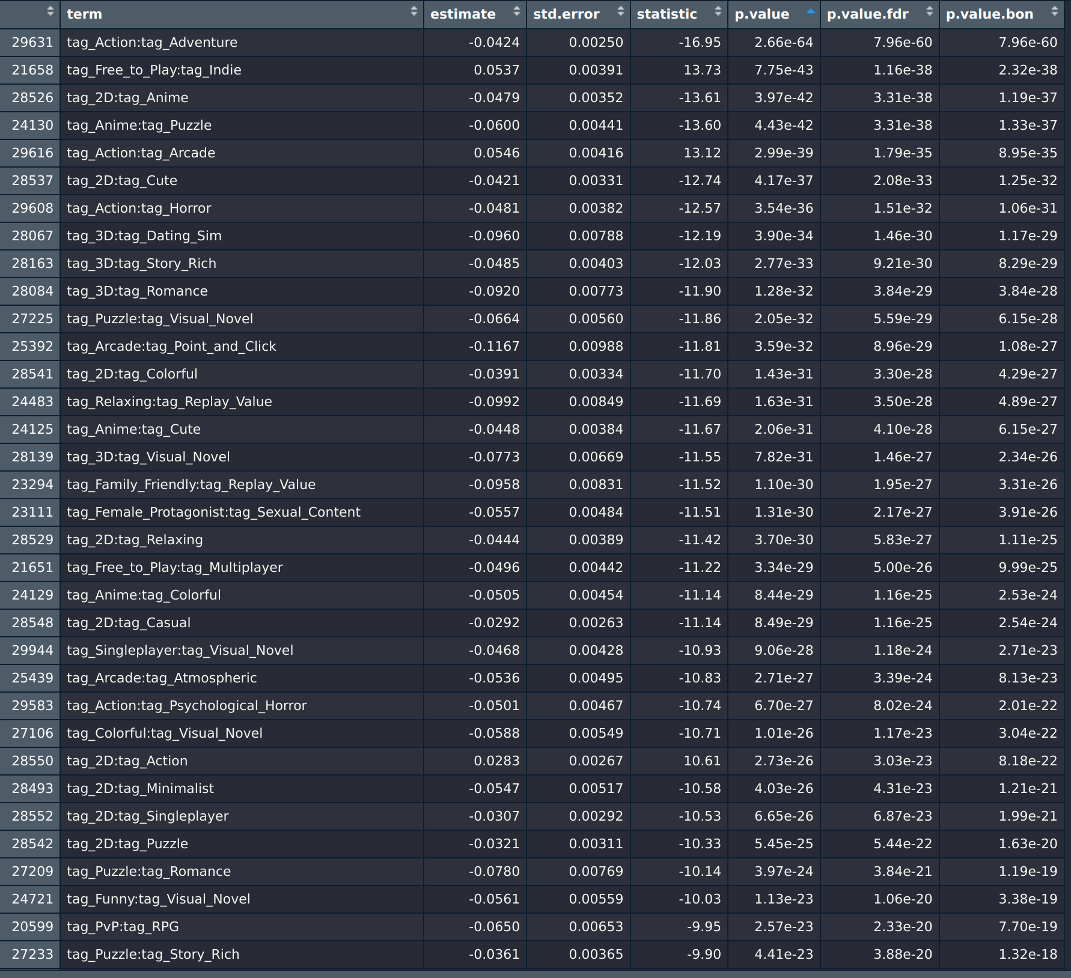This screenshot has width=1071, height=978.
Task: Click the estimate column sort icon
Action: 516,11
